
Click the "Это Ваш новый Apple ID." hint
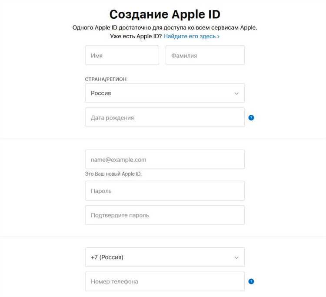pyautogui.click(x=113, y=174)
